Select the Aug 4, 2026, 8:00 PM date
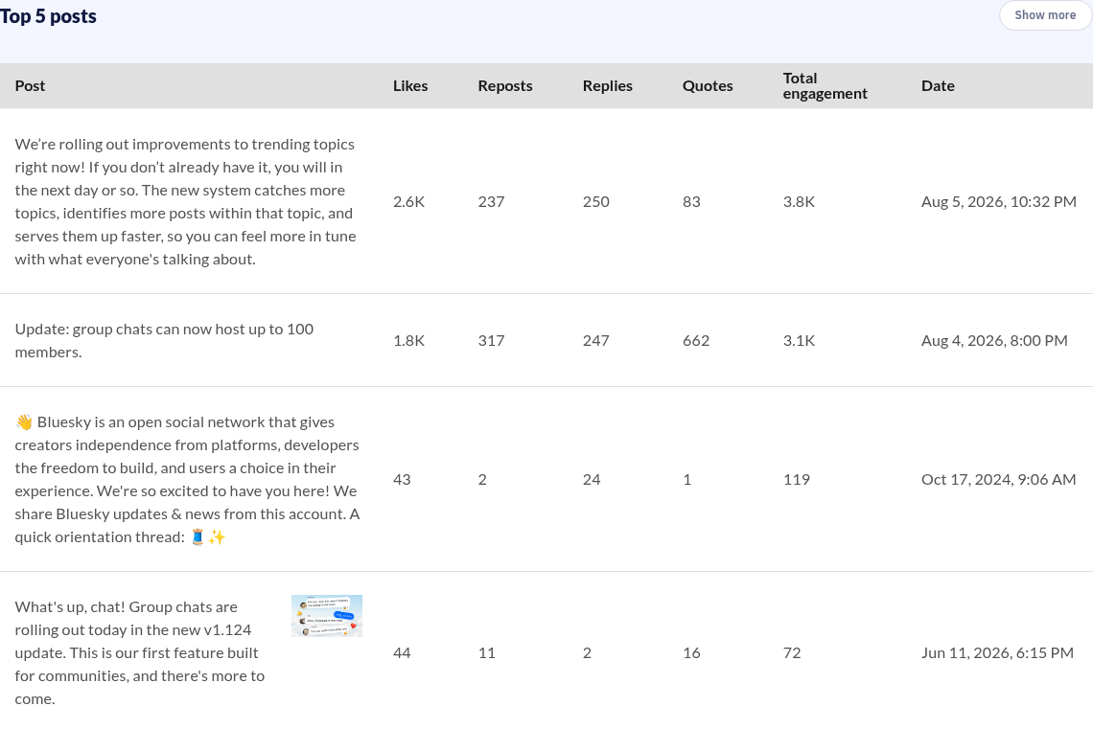The height and width of the screenshot is (729, 1093). pyautogui.click(x=994, y=340)
